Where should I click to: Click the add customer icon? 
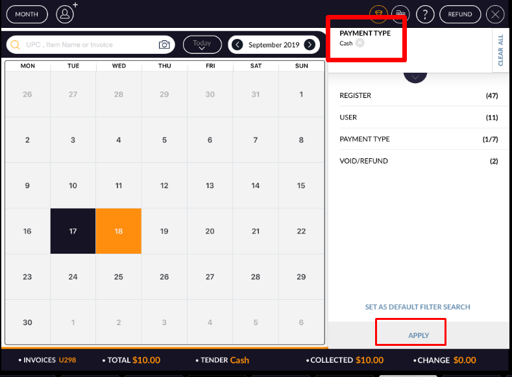point(66,14)
